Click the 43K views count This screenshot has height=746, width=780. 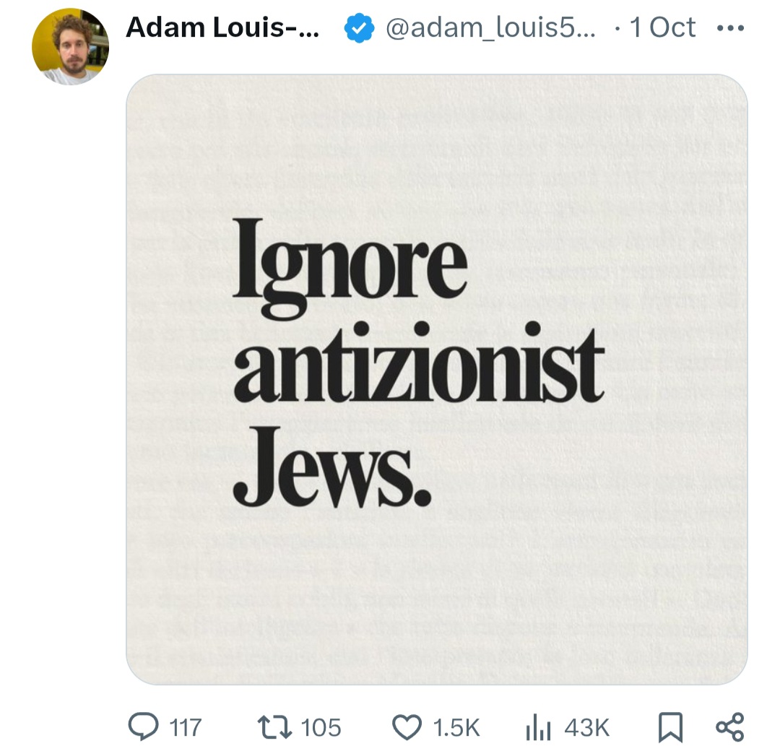pos(587,727)
